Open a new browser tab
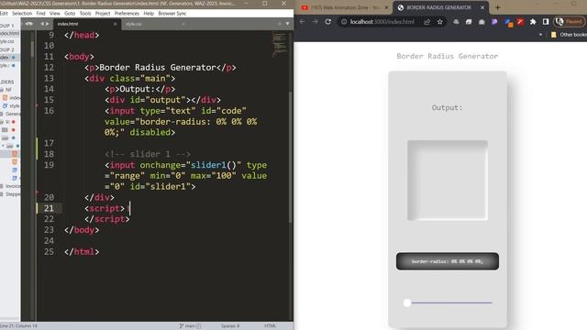 [x=498, y=7]
